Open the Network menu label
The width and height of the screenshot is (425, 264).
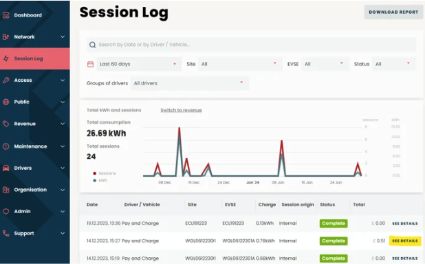[x=24, y=37]
